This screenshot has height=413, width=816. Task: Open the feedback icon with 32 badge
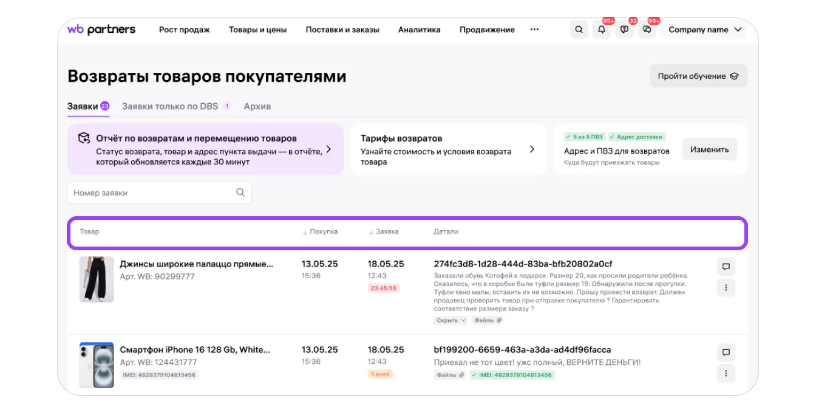[x=624, y=30]
